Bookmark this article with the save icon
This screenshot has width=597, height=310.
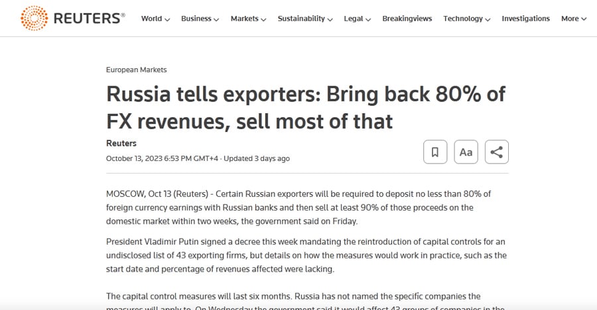click(435, 152)
